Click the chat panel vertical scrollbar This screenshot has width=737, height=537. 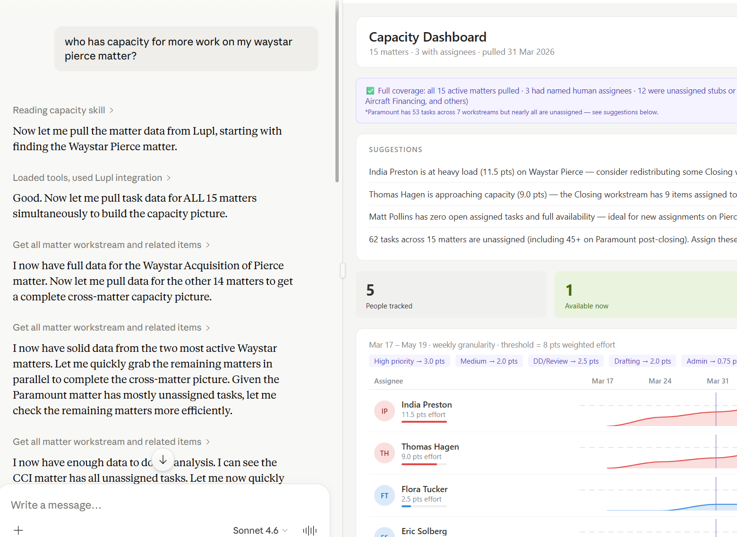point(337,92)
